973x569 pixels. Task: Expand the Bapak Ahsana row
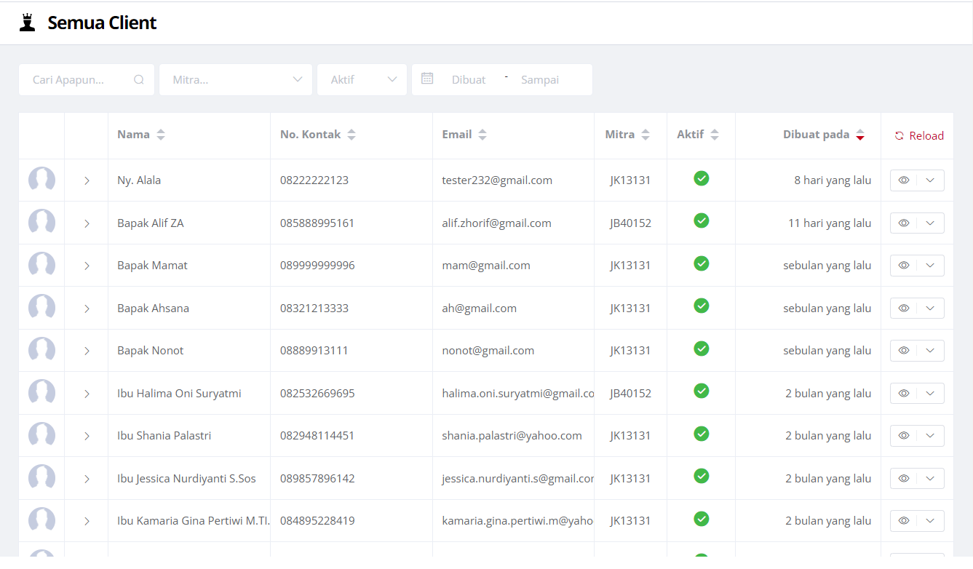tap(87, 309)
